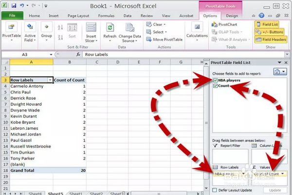Click the Update button

pos(275,190)
